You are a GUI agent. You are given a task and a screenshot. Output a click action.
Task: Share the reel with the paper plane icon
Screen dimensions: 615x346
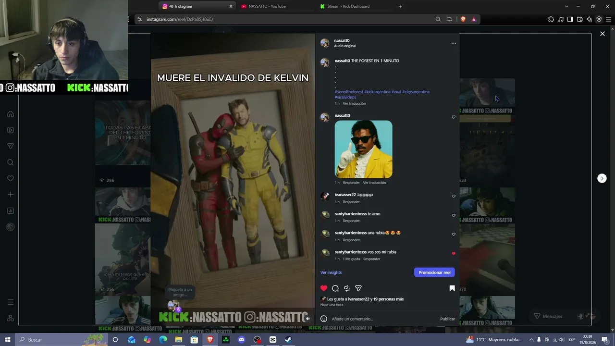coord(358,288)
